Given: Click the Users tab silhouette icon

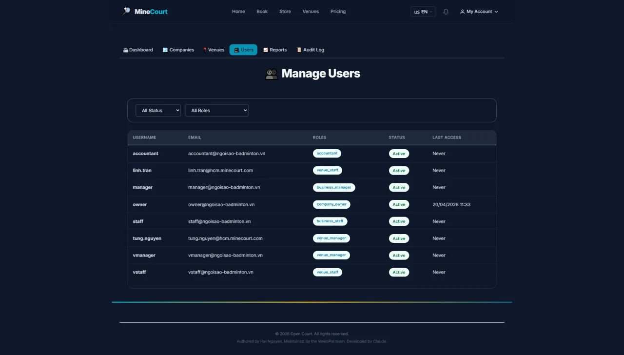Looking at the screenshot, I should point(236,50).
